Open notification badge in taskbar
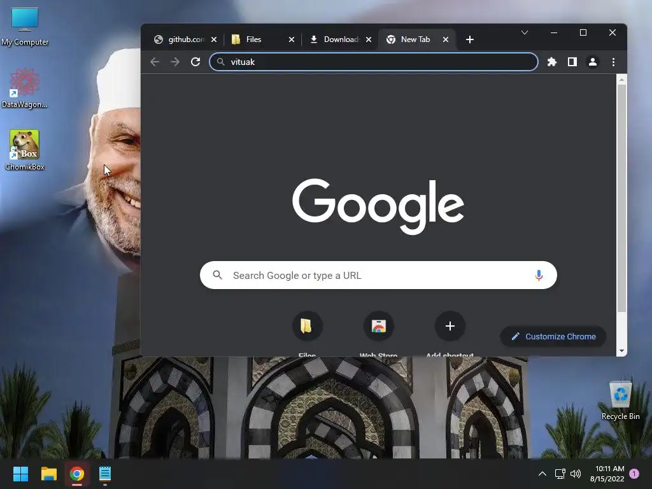This screenshot has height=489, width=652. tap(634, 474)
